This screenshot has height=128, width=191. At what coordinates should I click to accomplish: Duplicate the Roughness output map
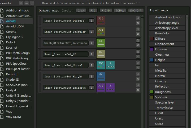click(138, 40)
